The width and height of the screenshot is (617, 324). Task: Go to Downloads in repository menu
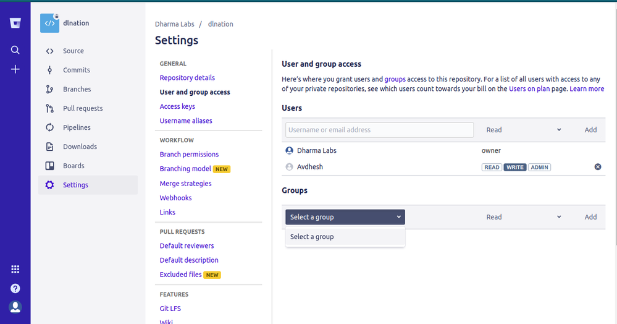(x=80, y=147)
